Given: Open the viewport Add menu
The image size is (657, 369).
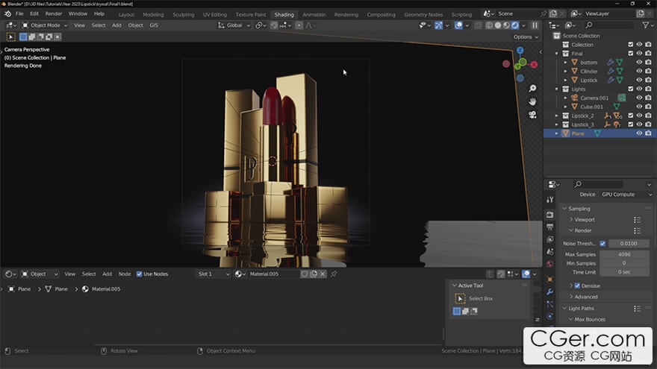Looking at the screenshot, I should 116,25.
